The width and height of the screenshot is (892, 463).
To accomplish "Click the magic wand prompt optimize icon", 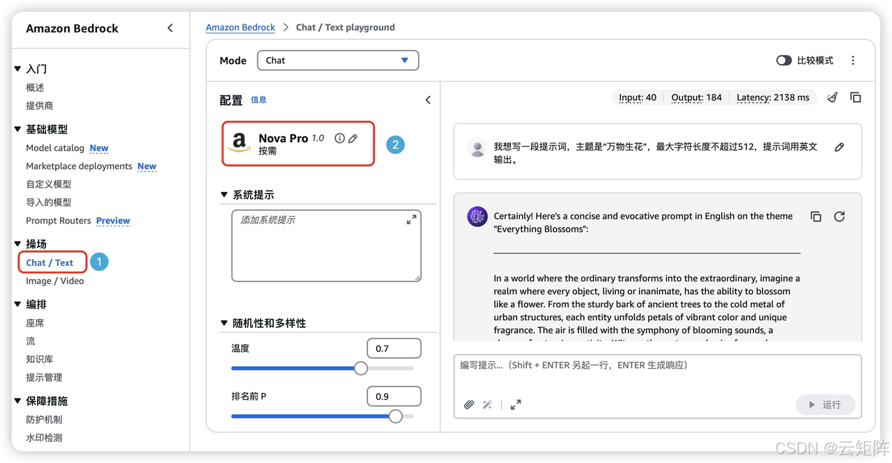I will [487, 405].
